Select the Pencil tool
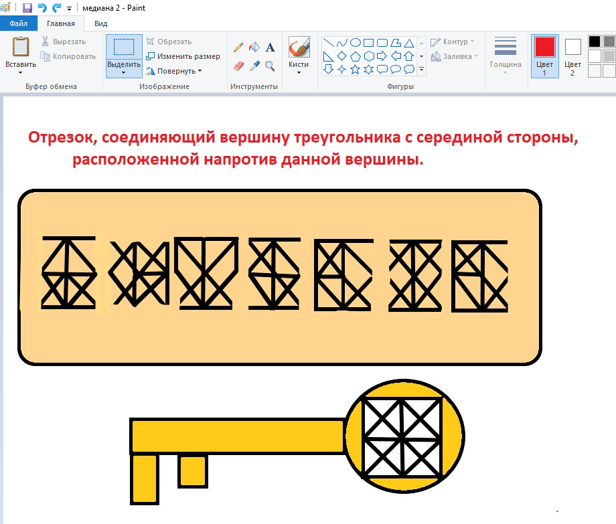 pos(238,48)
